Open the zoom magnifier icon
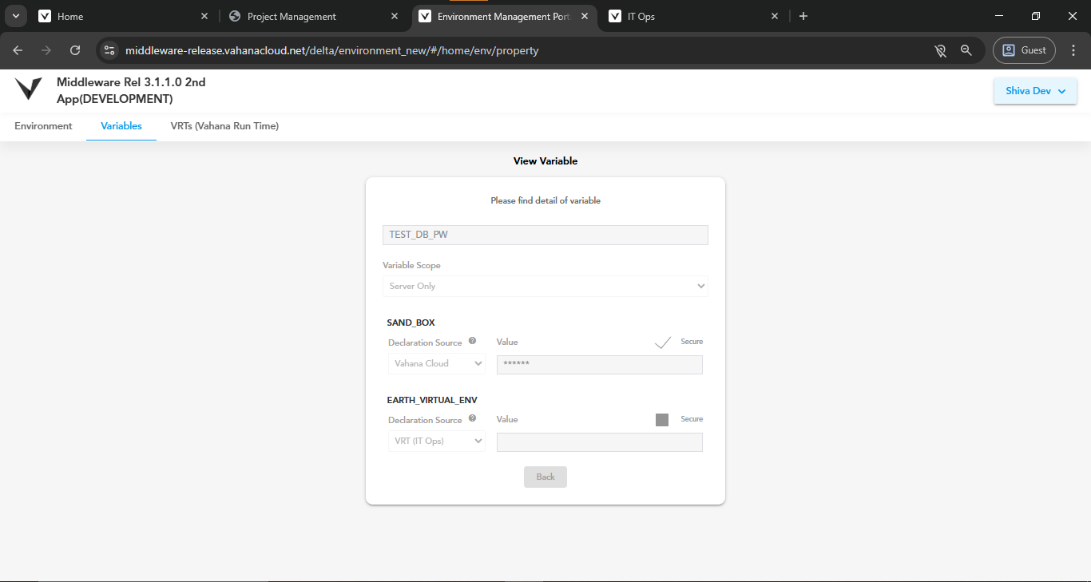The image size is (1091, 582). [966, 50]
